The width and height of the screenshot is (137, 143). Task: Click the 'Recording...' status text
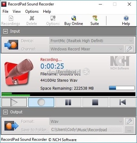coord(51,59)
